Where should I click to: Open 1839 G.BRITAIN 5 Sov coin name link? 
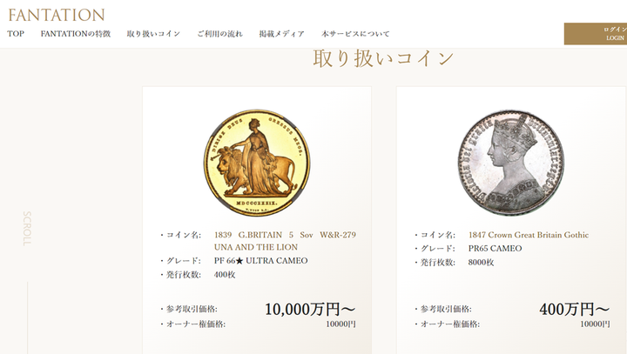click(x=285, y=241)
